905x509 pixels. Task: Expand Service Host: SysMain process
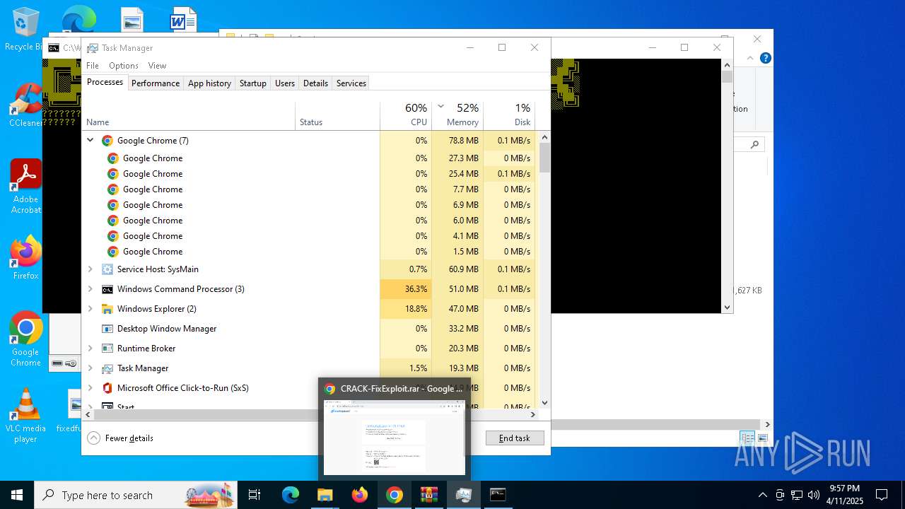90,269
